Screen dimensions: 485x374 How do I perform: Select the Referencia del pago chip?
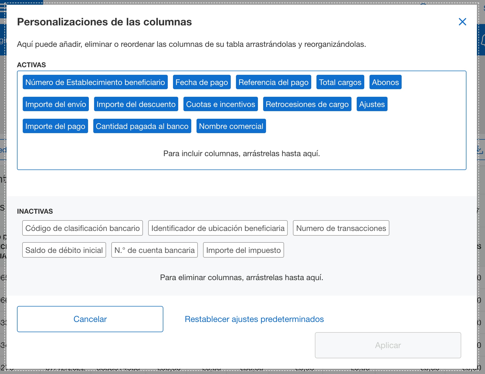(x=273, y=82)
